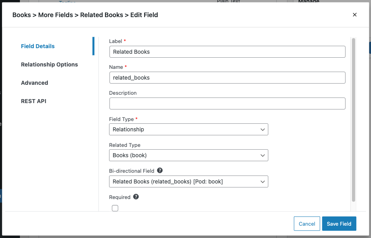The width and height of the screenshot is (371, 238).
Task: Expand the Bi-directional Field dropdown
Action: pyautogui.click(x=188, y=181)
